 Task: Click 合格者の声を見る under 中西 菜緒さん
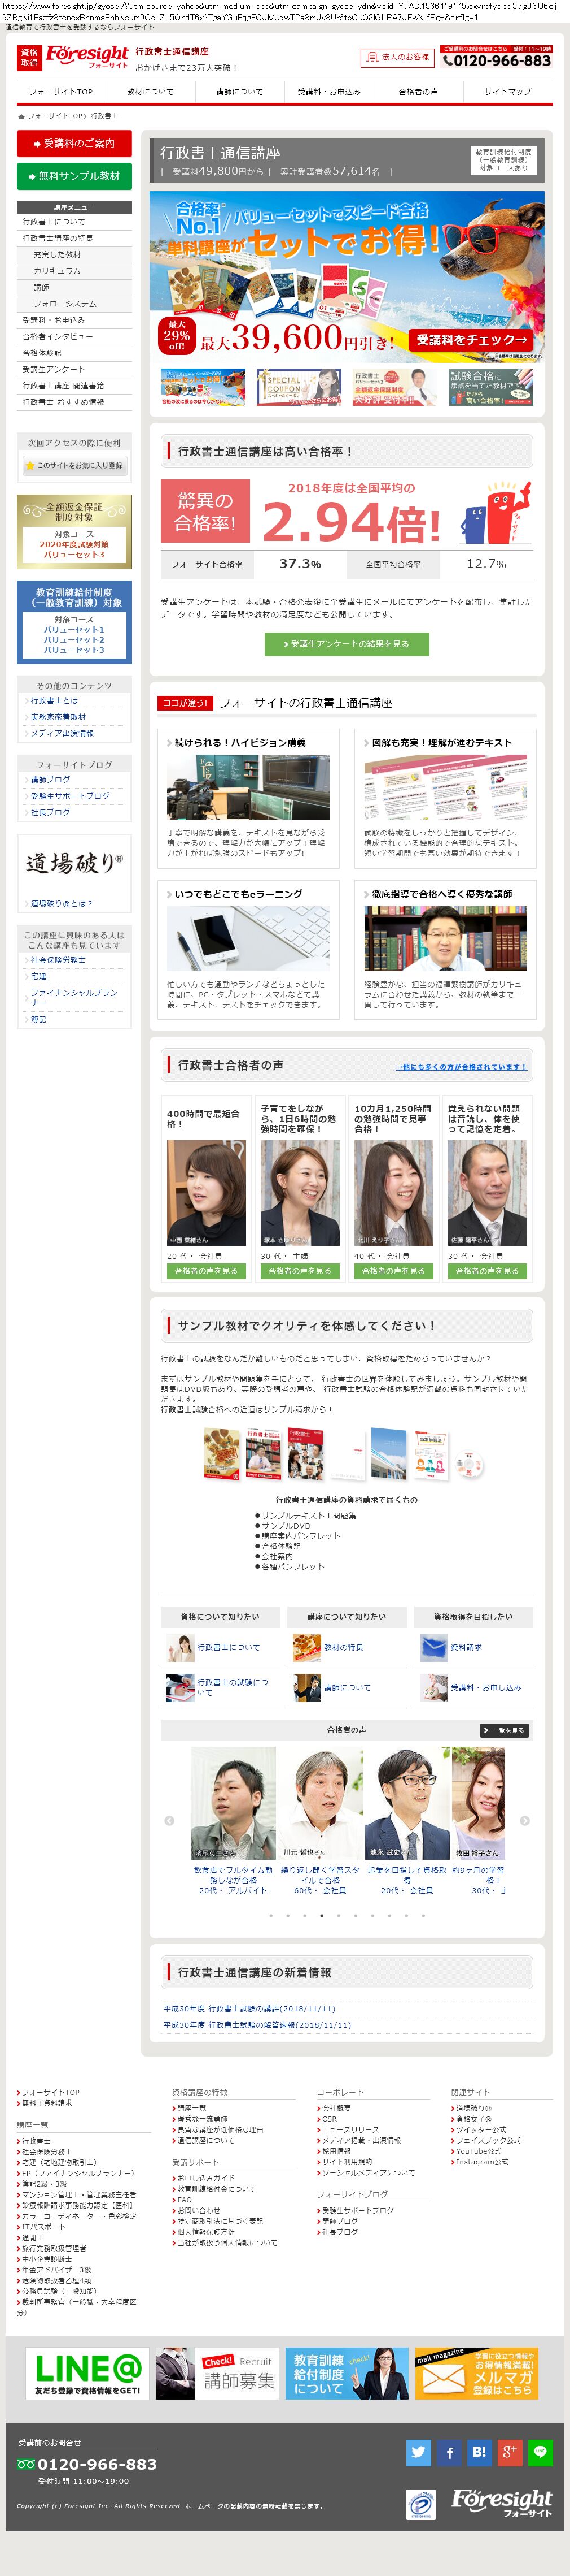click(x=205, y=1270)
